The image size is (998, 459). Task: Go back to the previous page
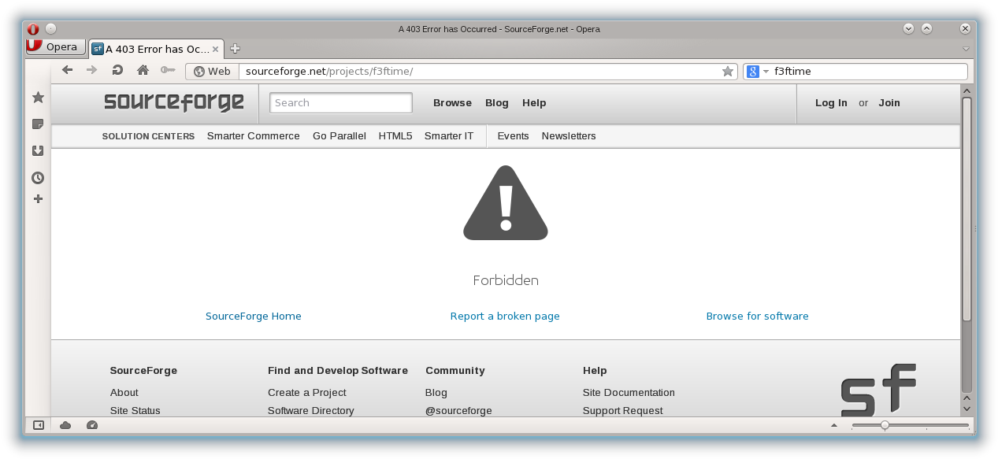click(x=68, y=70)
